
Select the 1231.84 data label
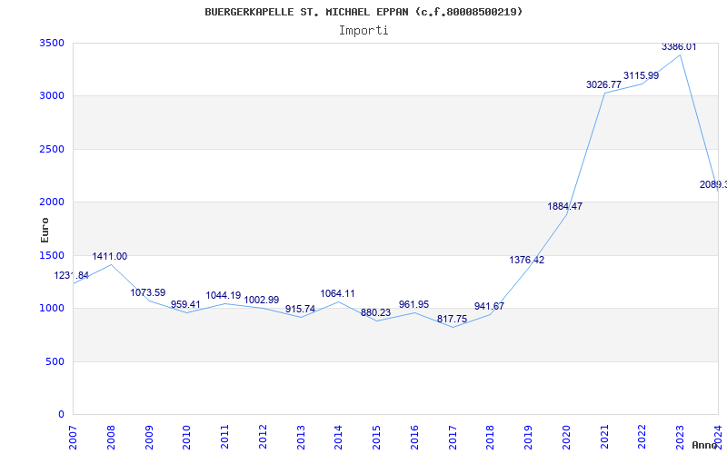[x=72, y=276]
